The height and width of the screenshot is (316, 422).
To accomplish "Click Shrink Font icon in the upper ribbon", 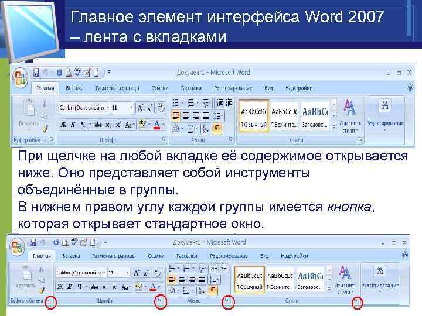I will pyautogui.click(x=150, y=108).
